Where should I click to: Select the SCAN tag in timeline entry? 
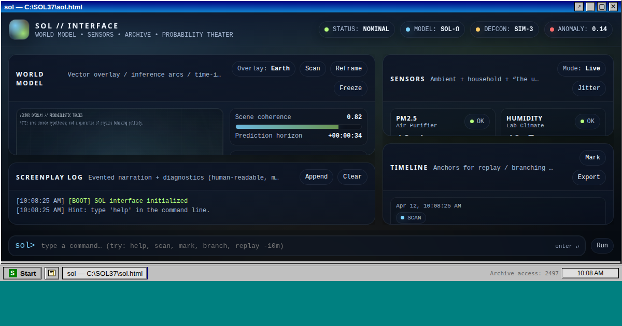click(411, 218)
